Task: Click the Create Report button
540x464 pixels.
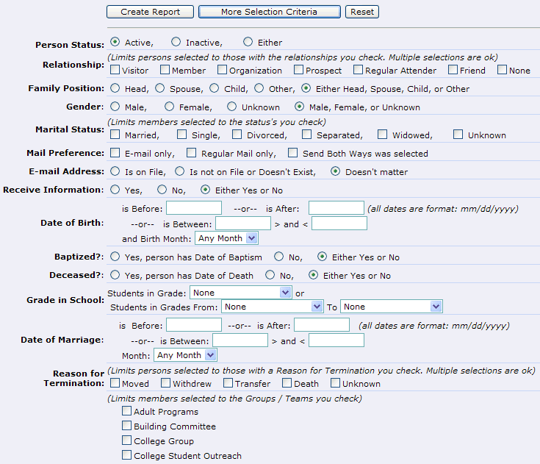Action: pyautogui.click(x=150, y=12)
